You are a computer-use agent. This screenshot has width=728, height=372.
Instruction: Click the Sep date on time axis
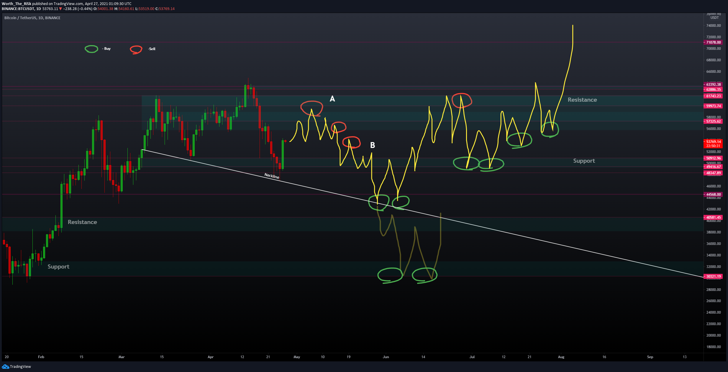pos(650,357)
